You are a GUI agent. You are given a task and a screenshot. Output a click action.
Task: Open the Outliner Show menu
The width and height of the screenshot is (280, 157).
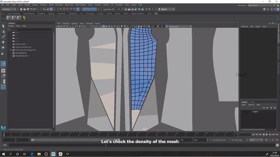tap(18, 26)
